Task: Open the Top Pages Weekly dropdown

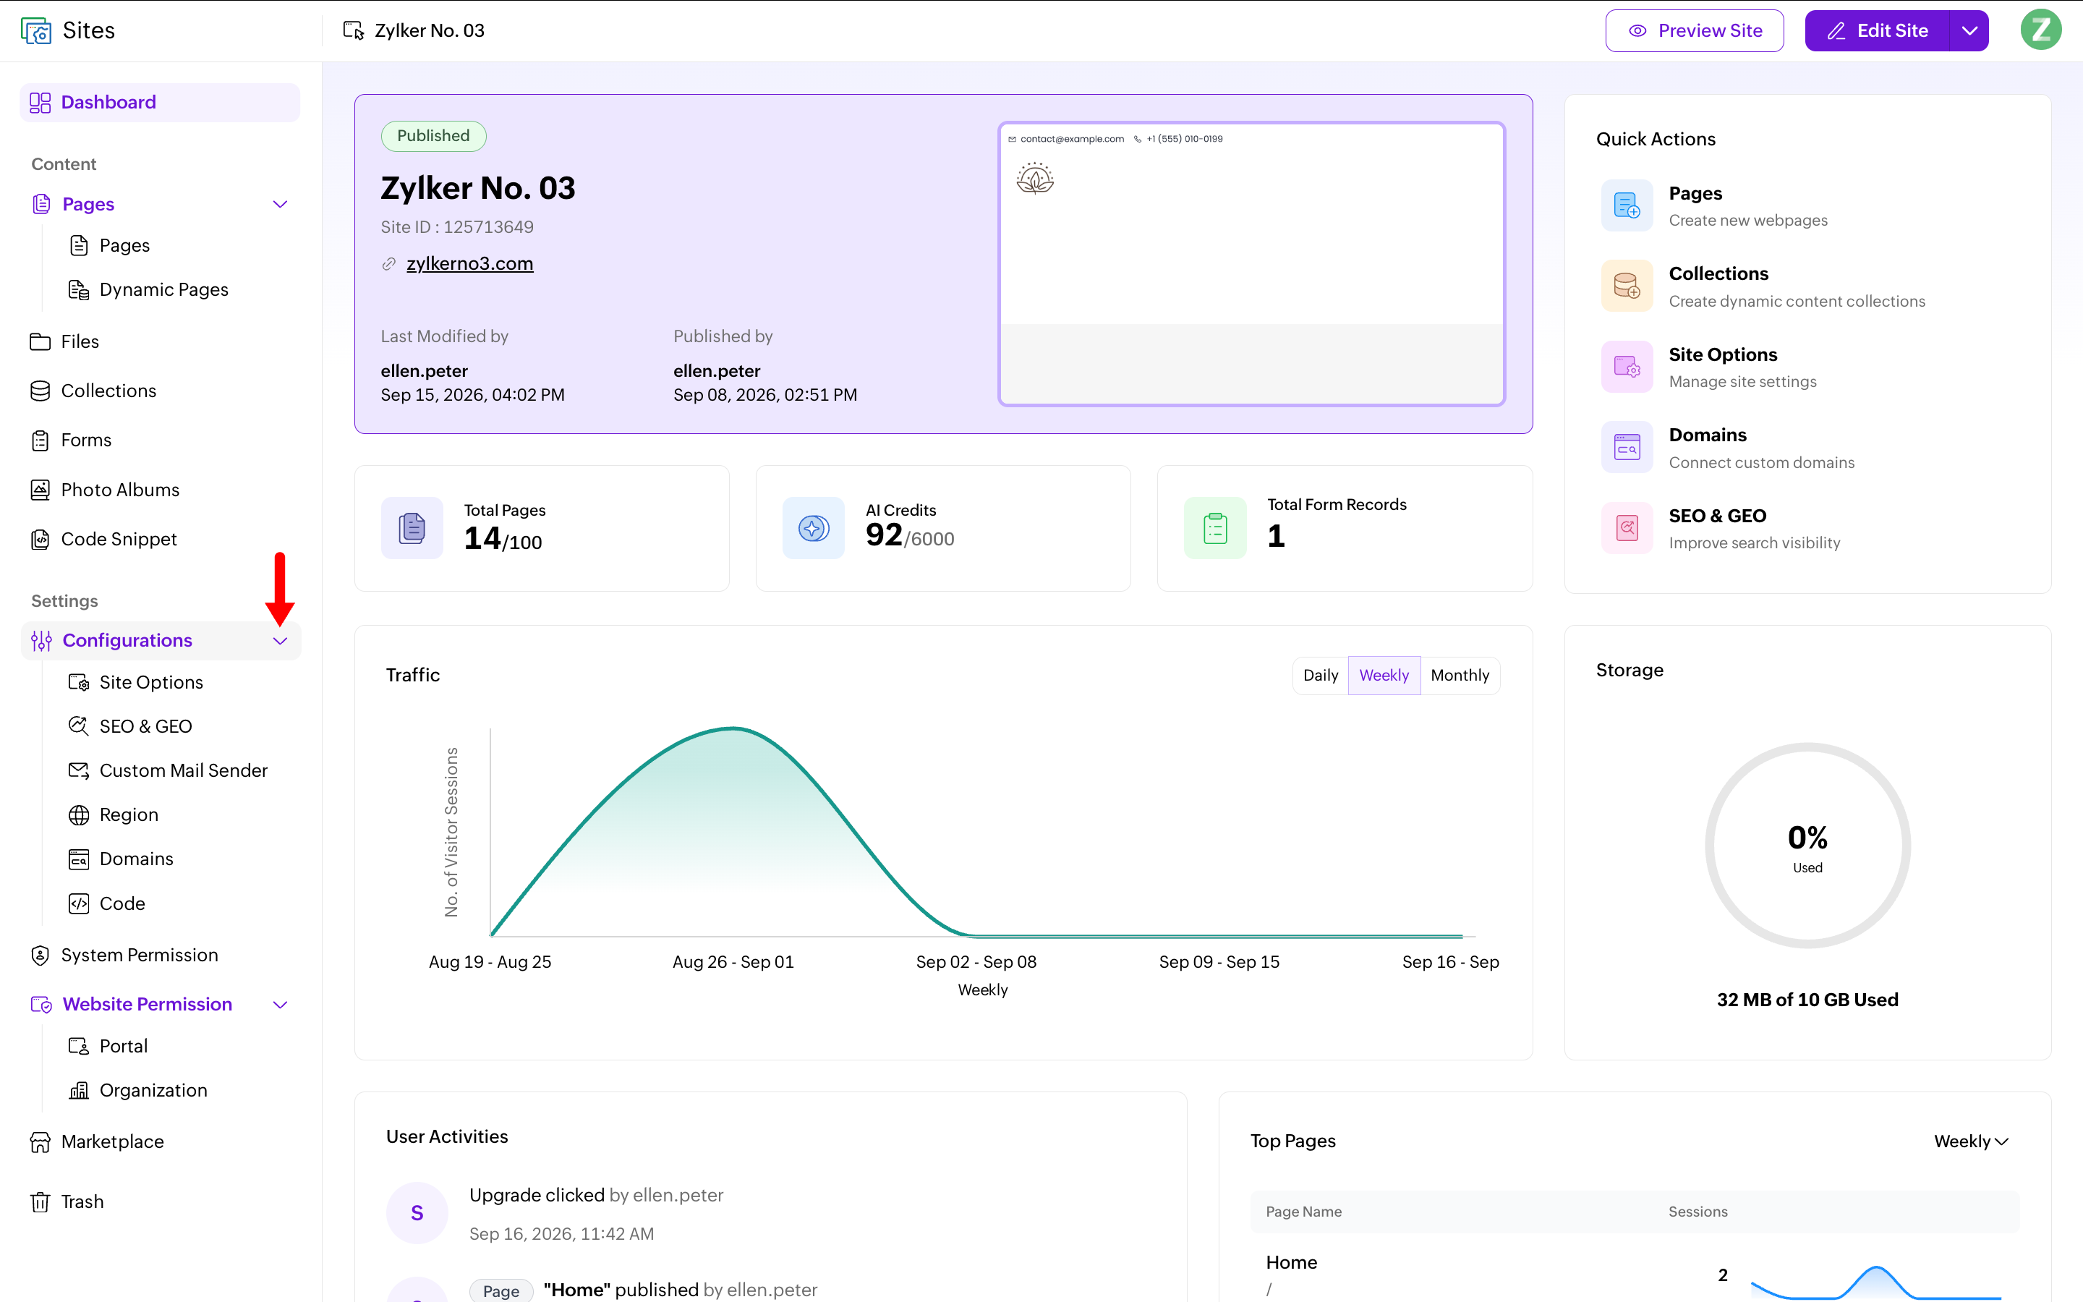Action: point(1970,1142)
